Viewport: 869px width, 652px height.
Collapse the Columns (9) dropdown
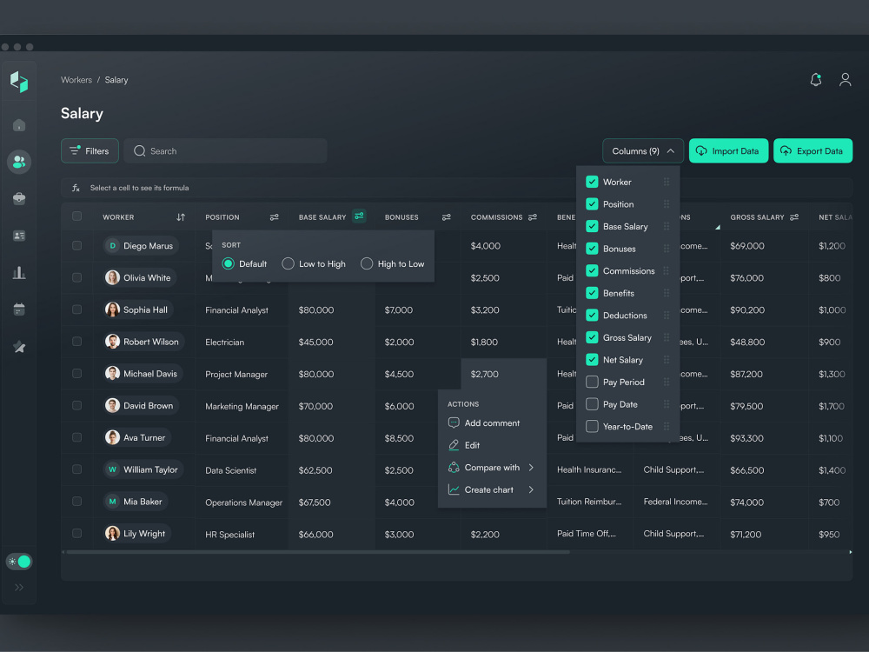[643, 150]
